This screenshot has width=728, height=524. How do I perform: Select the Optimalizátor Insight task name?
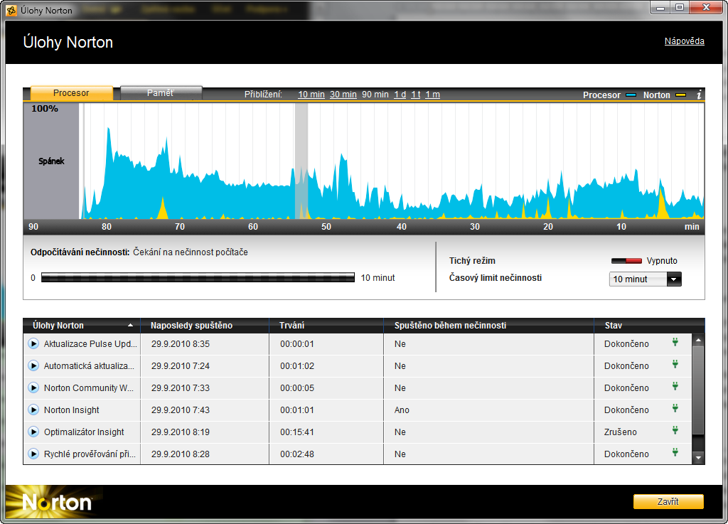pyautogui.click(x=84, y=432)
